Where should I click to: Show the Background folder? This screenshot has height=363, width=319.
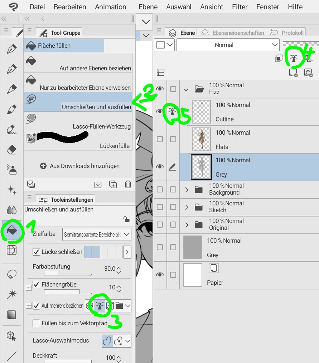[x=160, y=189]
